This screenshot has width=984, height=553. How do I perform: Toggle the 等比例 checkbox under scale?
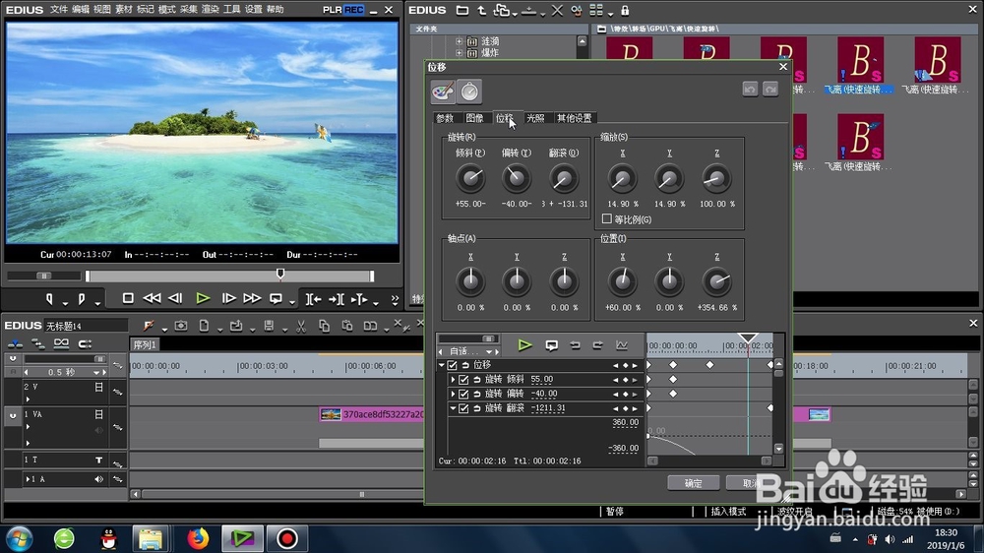607,219
